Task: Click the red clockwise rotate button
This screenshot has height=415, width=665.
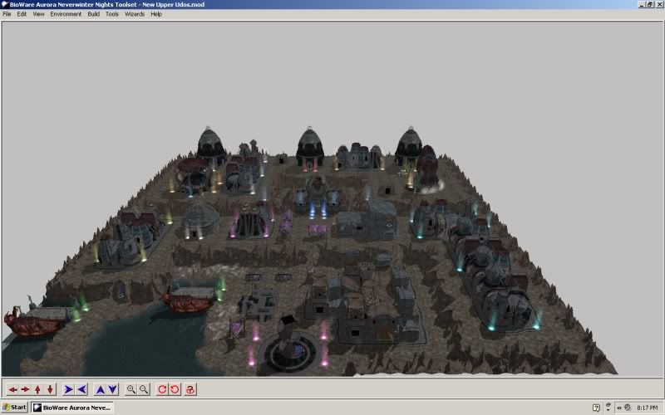Action: point(162,389)
